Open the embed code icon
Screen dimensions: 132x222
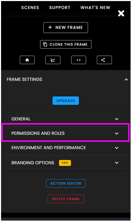[x=78, y=60]
